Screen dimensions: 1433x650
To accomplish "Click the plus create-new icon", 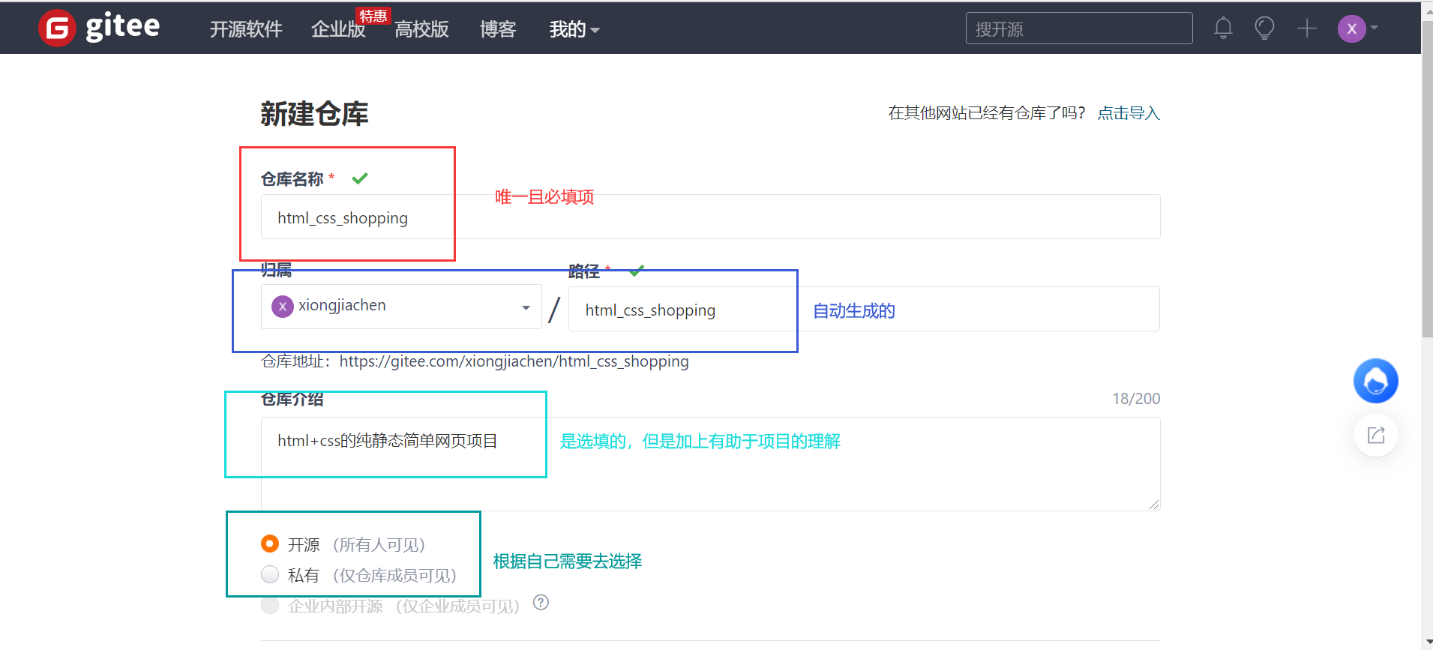I will tap(1307, 28).
